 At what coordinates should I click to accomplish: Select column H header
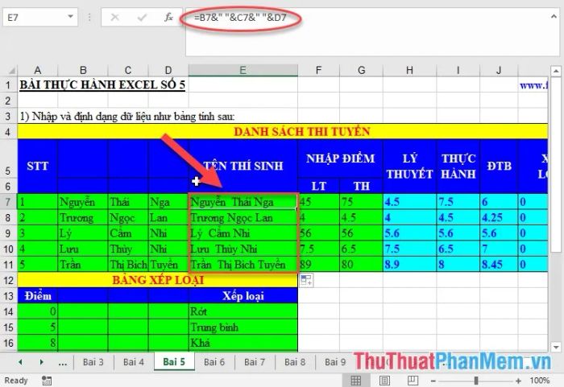(409, 70)
